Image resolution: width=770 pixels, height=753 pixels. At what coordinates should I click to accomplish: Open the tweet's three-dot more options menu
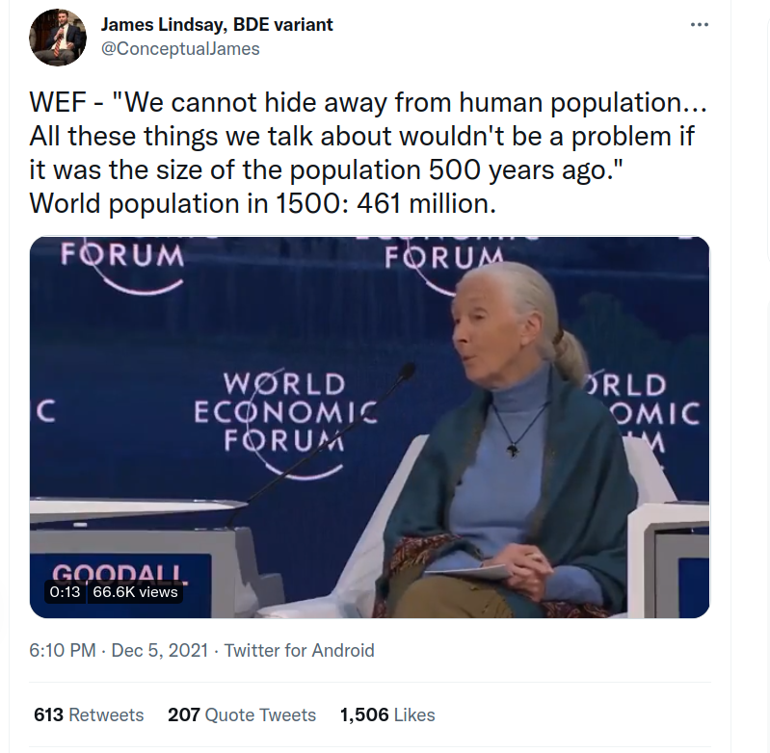click(x=699, y=24)
